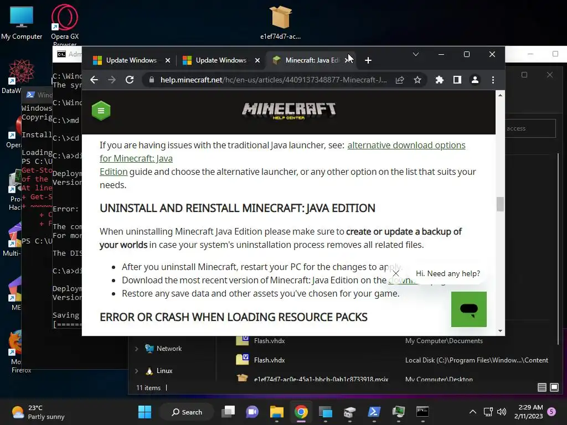Close the second Update Windows tab
This screenshot has width=567, height=425.
257,60
